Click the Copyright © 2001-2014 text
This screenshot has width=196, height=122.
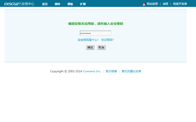tap(66, 71)
